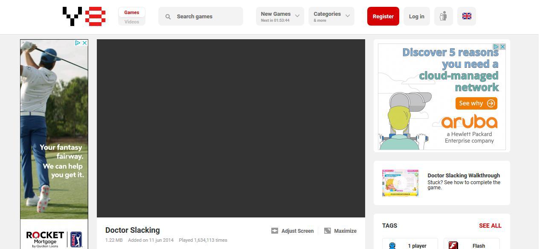
Task: Click the Maximize game icon
Action: click(328, 231)
